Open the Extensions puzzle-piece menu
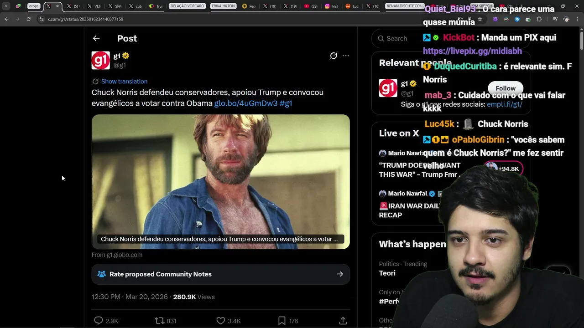This screenshot has height=328, width=584. click(539, 19)
